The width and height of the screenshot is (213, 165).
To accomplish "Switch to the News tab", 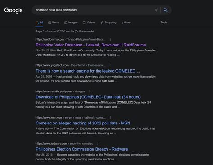I will (53, 23).
